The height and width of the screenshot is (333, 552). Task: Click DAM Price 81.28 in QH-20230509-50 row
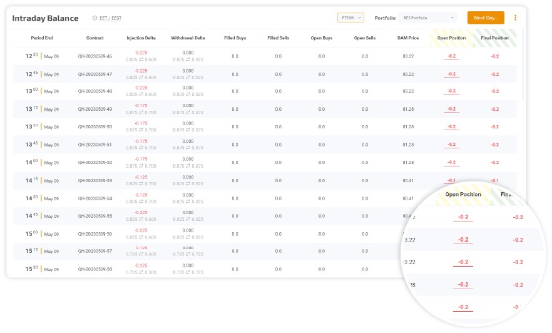pos(408,126)
